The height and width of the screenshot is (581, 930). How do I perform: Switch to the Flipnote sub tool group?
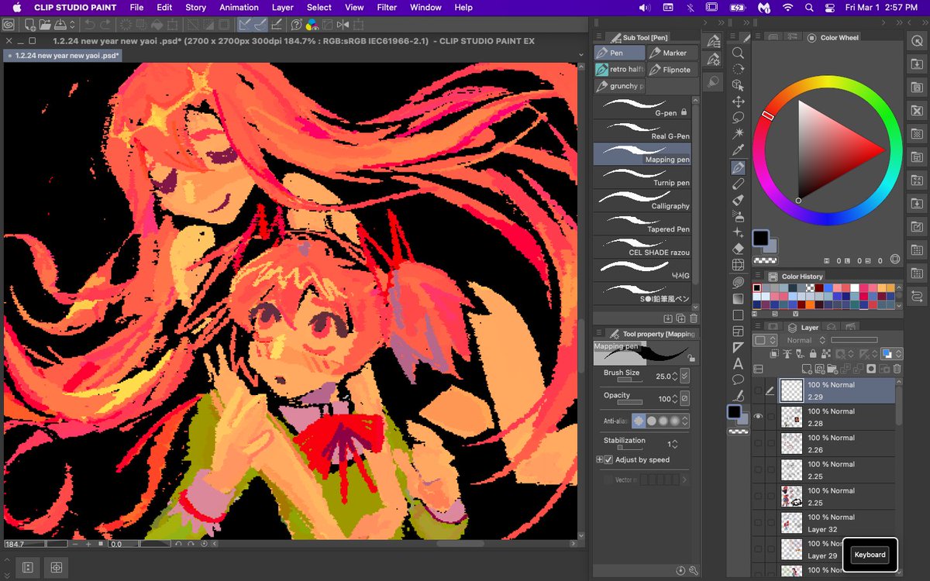point(672,70)
